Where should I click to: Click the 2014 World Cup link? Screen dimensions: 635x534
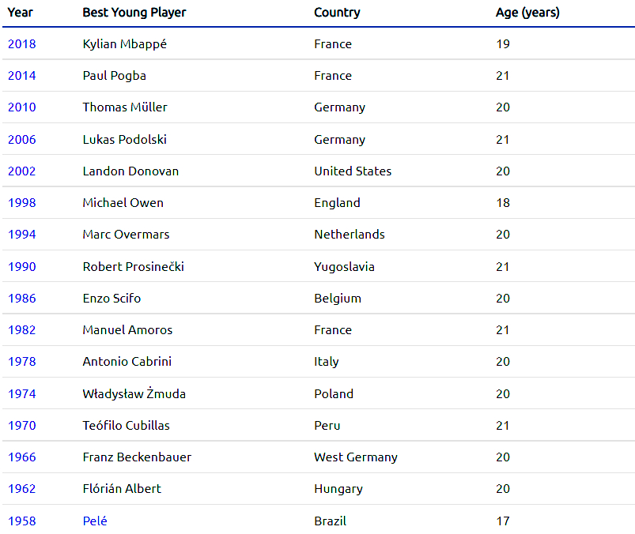pos(22,76)
